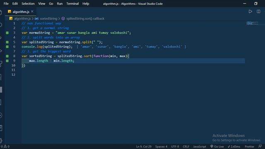Click line number 11 in the gutter
Screen dimensions: 265x149
click(13, 70)
